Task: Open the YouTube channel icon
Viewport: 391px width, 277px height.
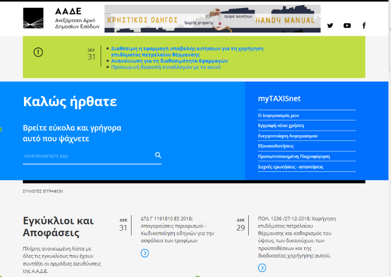Action: click(x=347, y=26)
